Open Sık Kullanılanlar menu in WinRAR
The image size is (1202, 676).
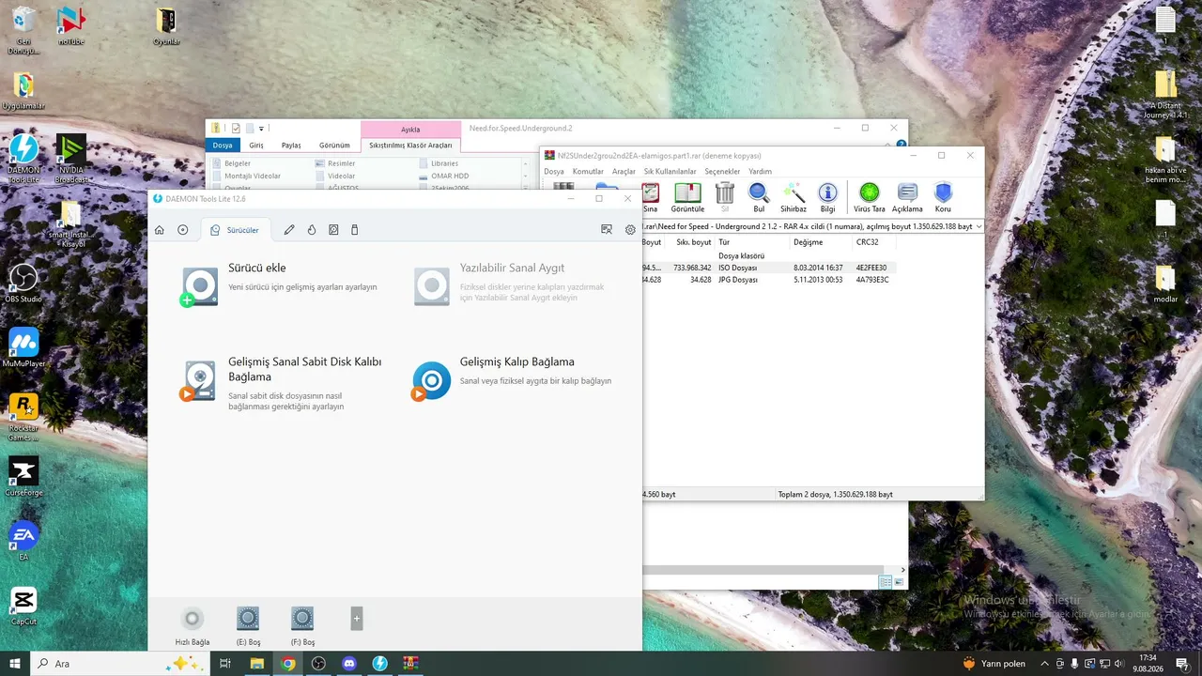670,172
